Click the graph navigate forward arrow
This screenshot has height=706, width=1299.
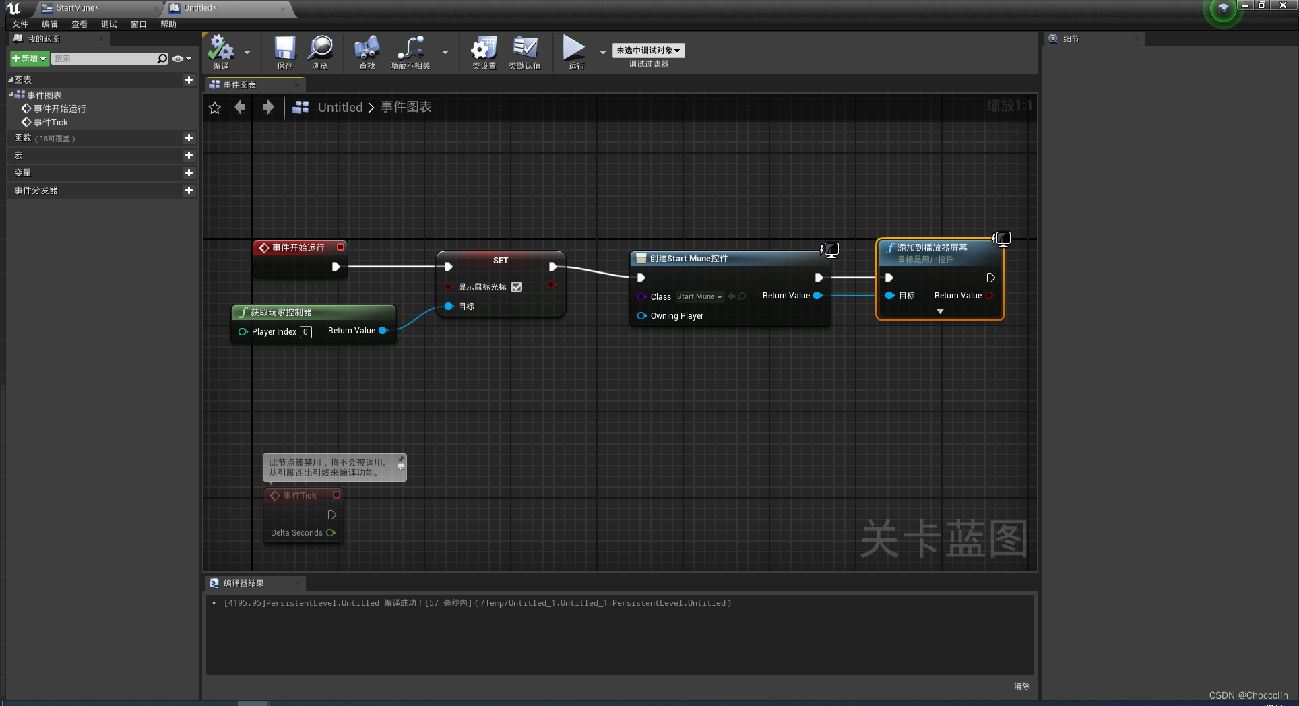[x=268, y=107]
